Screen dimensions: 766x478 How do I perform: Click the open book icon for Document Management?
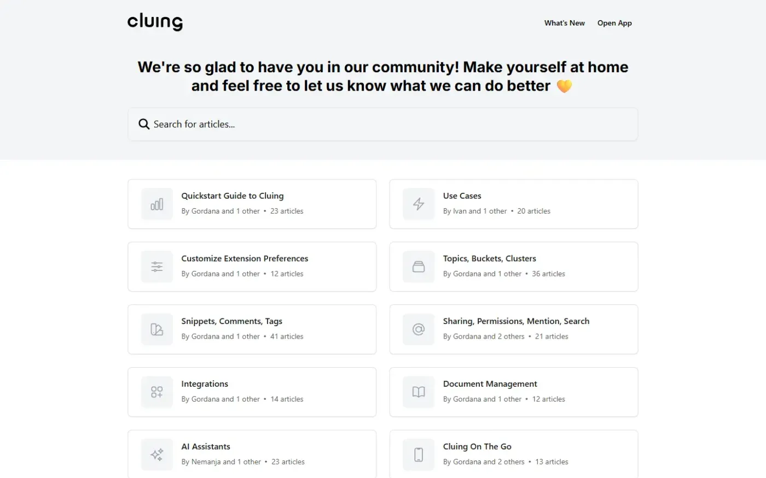(419, 392)
